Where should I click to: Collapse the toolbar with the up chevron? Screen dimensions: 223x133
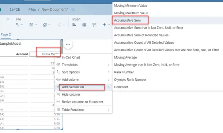click(x=8, y=19)
